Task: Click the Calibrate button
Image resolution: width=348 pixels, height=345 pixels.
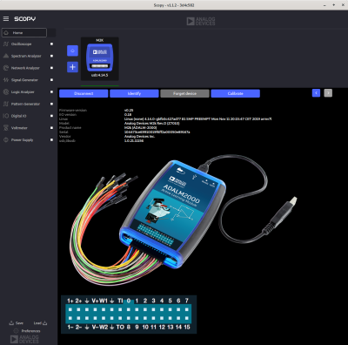Action: click(236, 93)
